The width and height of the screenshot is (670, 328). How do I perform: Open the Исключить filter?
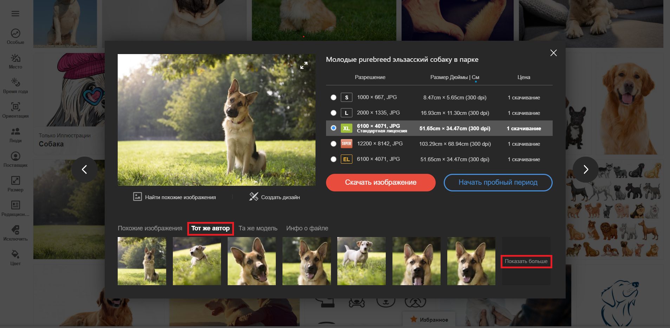coord(15,233)
